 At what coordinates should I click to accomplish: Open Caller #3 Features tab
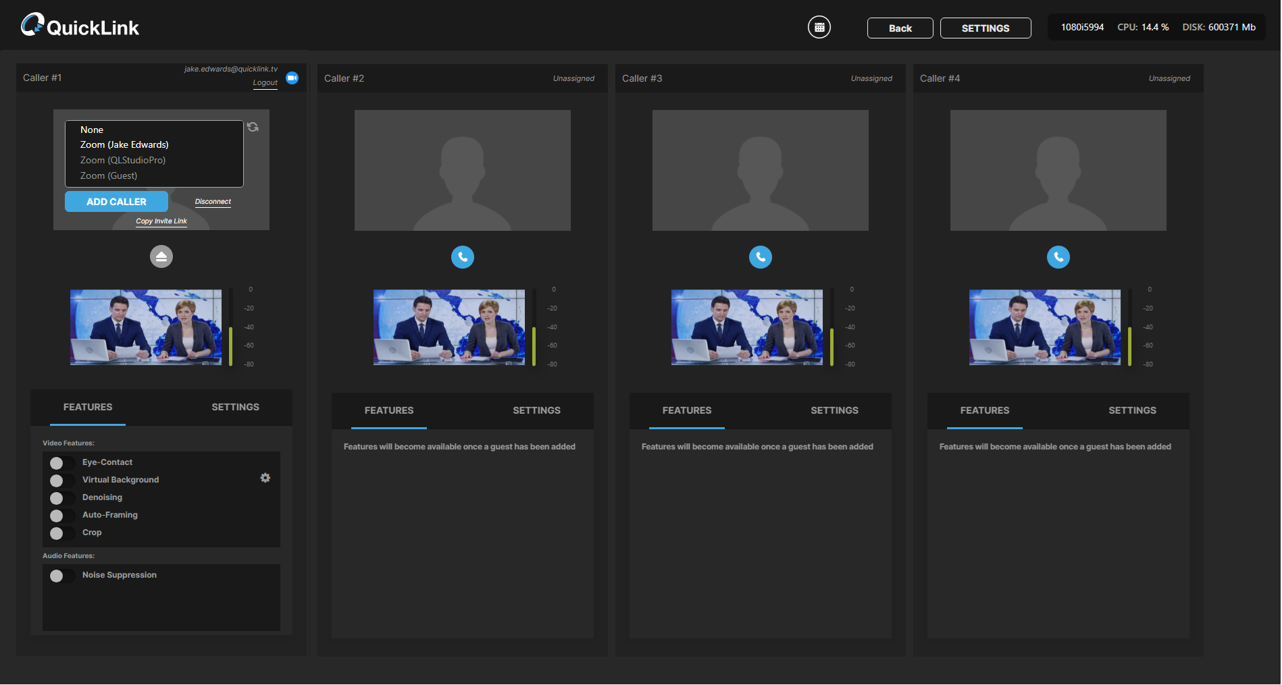point(687,410)
